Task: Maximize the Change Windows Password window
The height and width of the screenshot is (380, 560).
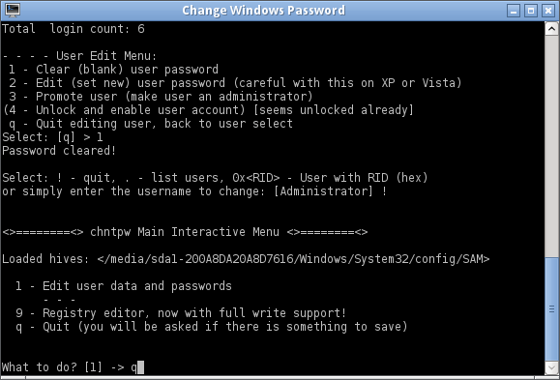Action: (531, 11)
